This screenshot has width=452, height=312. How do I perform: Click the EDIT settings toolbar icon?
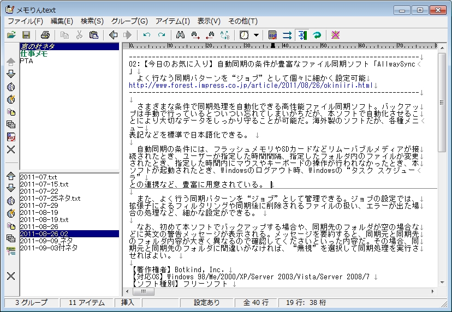[272, 35]
